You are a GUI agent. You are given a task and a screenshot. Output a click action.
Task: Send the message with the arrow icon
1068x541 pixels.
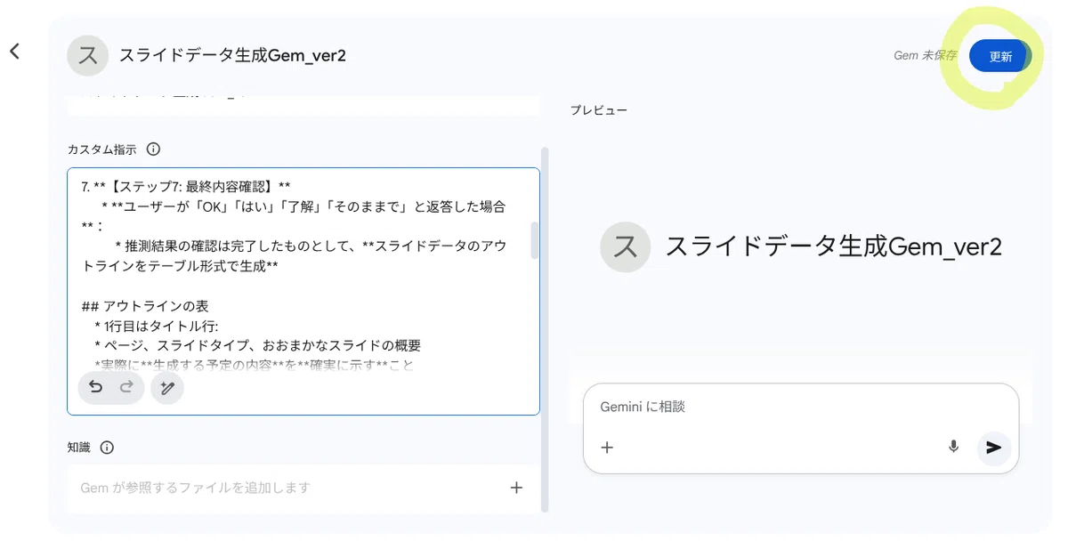click(994, 448)
